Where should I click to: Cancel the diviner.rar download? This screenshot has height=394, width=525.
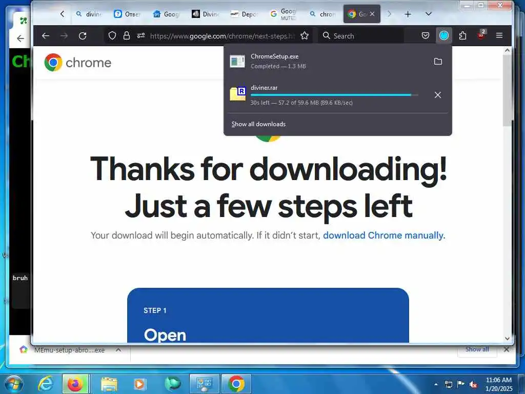(438, 95)
